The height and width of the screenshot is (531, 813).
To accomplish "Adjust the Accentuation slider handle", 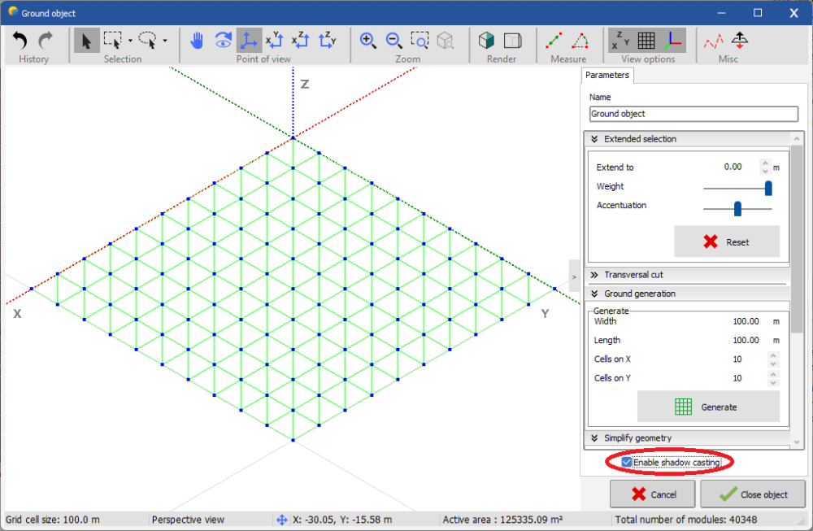I will tap(737, 208).
